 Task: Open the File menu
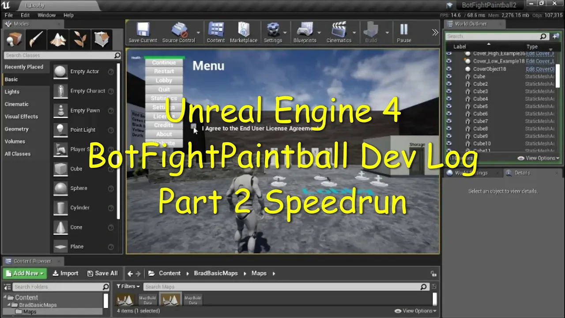pos(9,15)
